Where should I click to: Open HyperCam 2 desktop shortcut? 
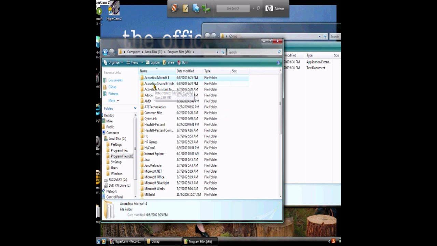pyautogui.click(x=114, y=11)
